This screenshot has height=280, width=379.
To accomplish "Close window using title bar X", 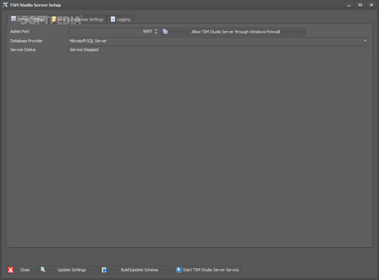I will tap(371, 5).
